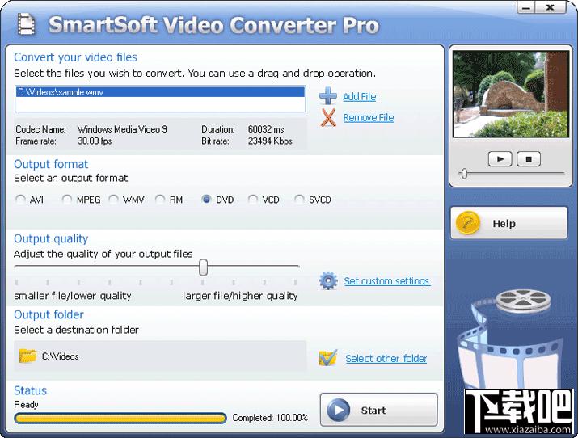Select the RM output format
The width and height of the screenshot is (578, 438).
click(x=159, y=200)
